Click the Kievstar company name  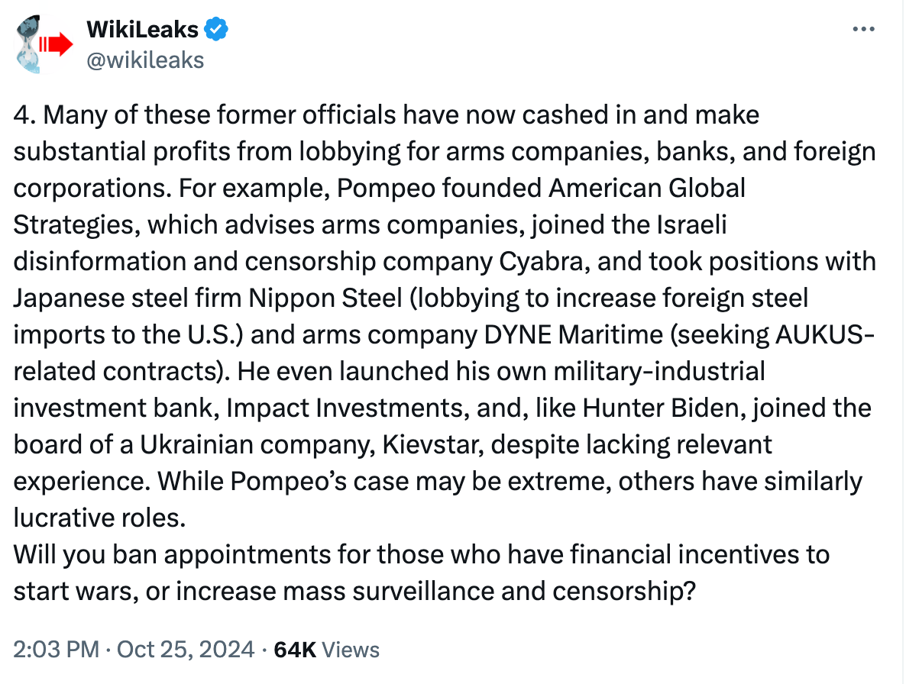tap(433, 444)
